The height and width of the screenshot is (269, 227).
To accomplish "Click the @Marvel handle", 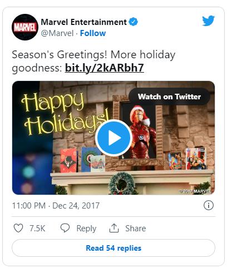I will [x=57, y=33].
